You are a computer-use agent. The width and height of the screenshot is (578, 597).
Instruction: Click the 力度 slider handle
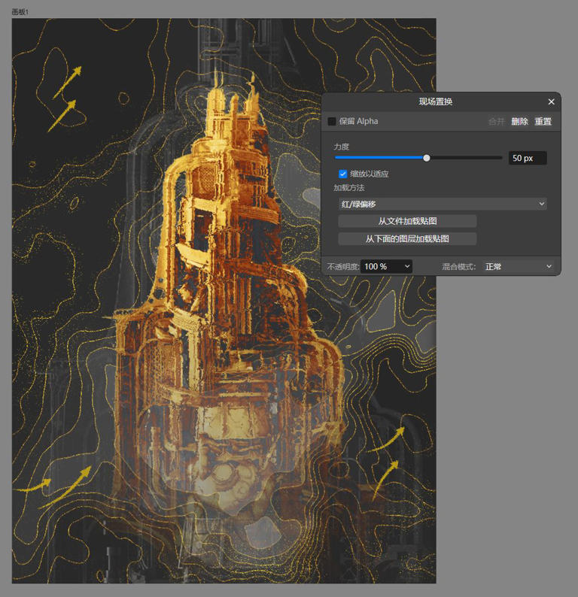pyautogui.click(x=427, y=158)
